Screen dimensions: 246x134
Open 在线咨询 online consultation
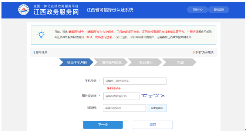pyautogui.click(x=219, y=10)
